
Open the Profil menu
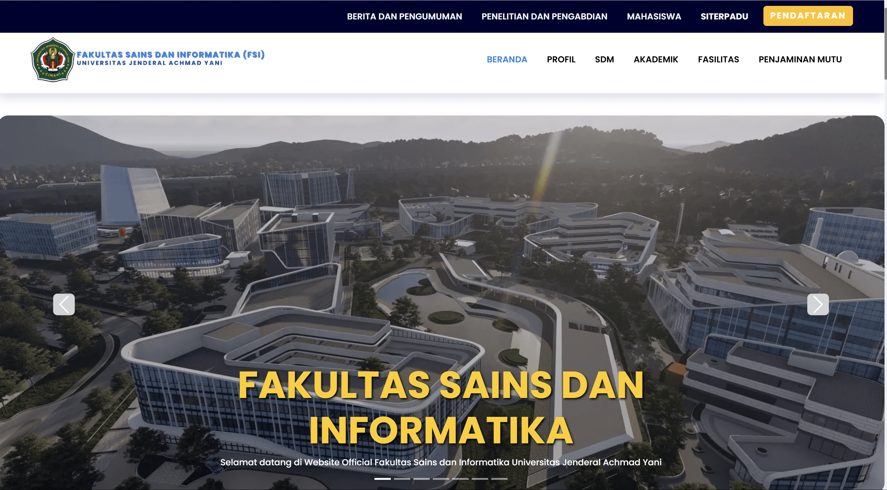tap(561, 60)
